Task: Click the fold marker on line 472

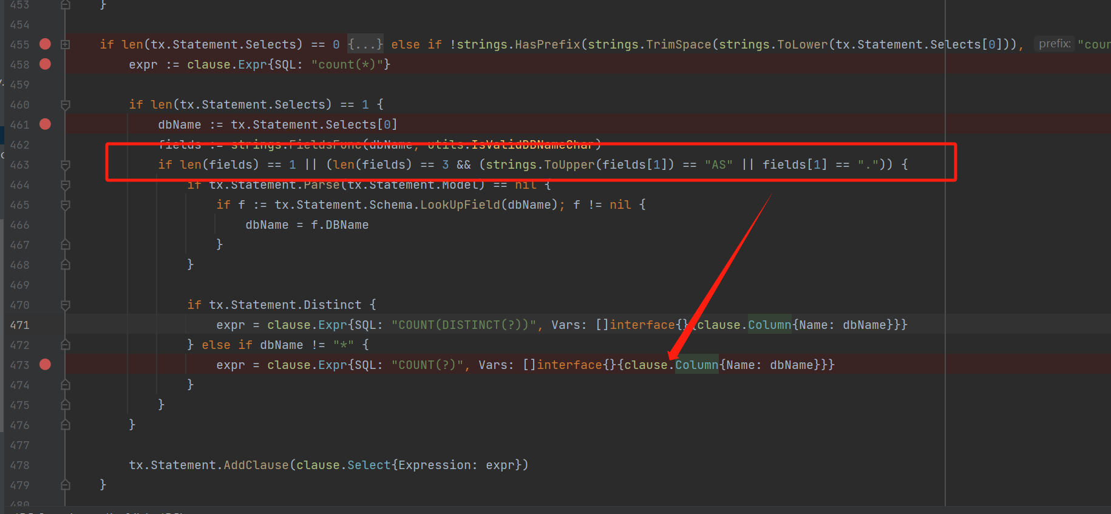Action: pyautogui.click(x=66, y=345)
